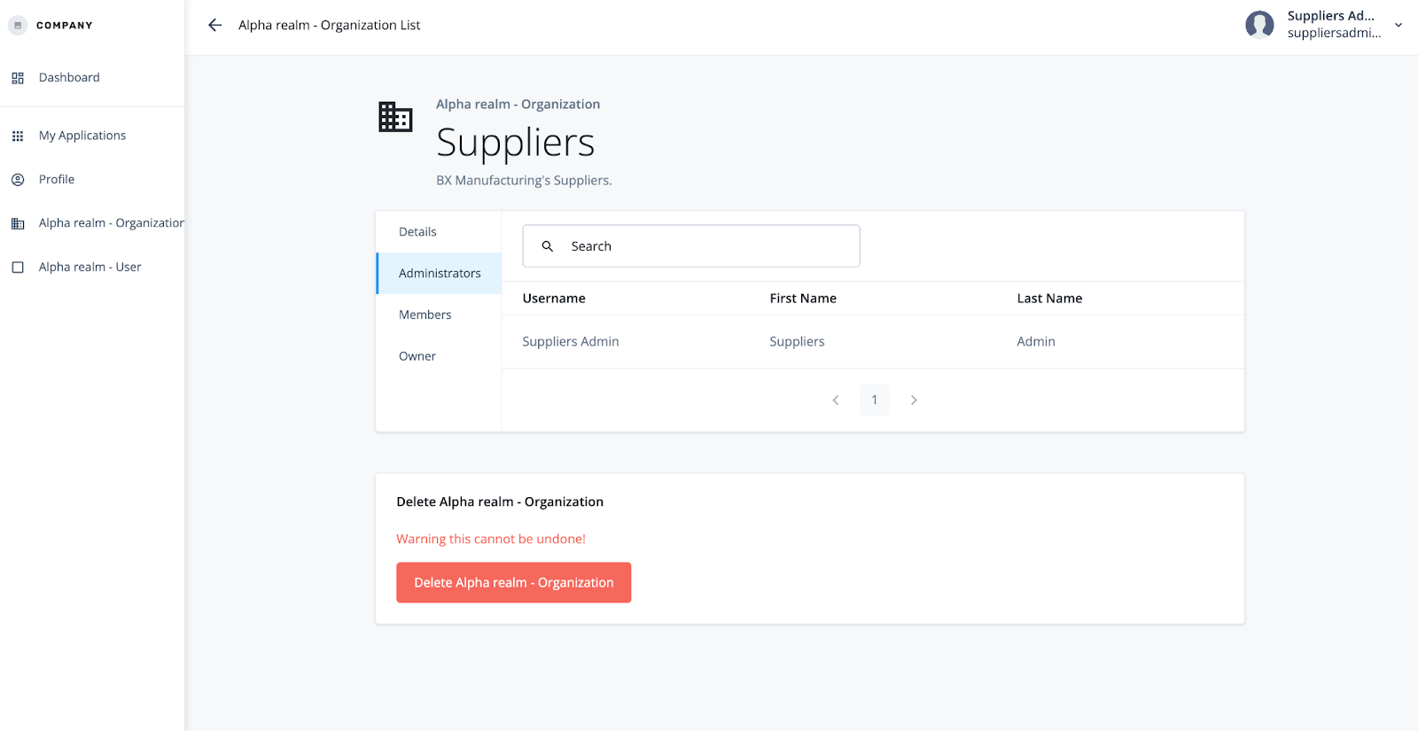Go to the previous page of administrators

tap(836, 400)
